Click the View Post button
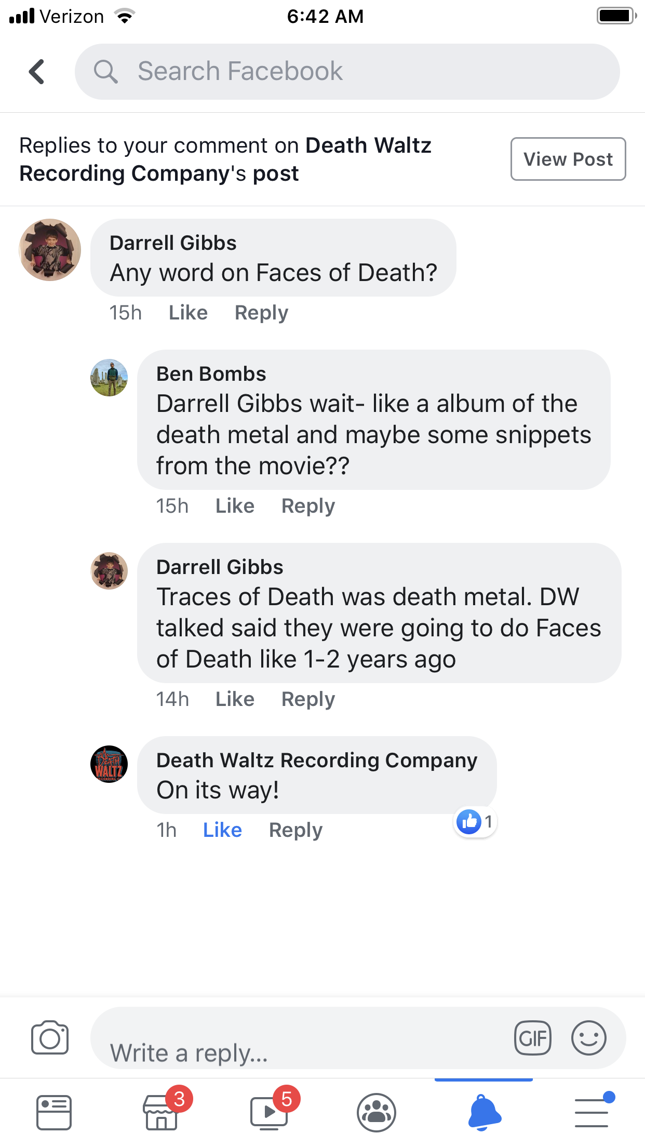This screenshot has width=645, height=1147. point(568,159)
